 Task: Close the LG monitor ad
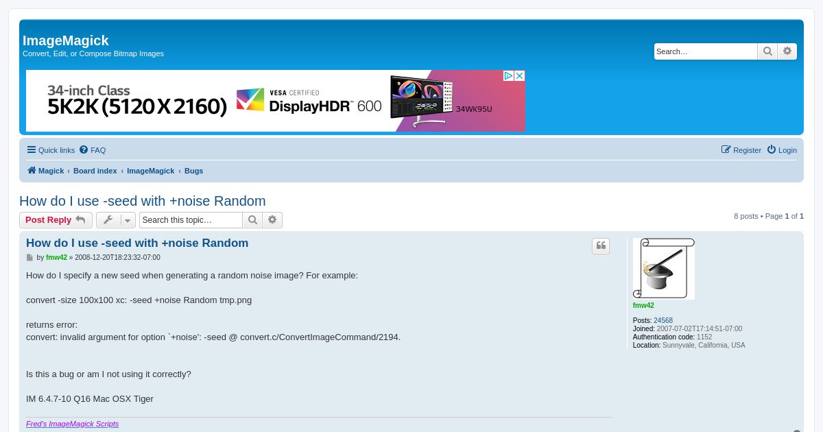click(519, 76)
